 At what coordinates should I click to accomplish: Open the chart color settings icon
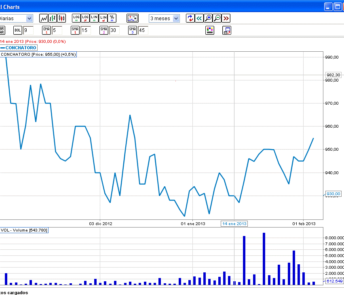coord(210,30)
